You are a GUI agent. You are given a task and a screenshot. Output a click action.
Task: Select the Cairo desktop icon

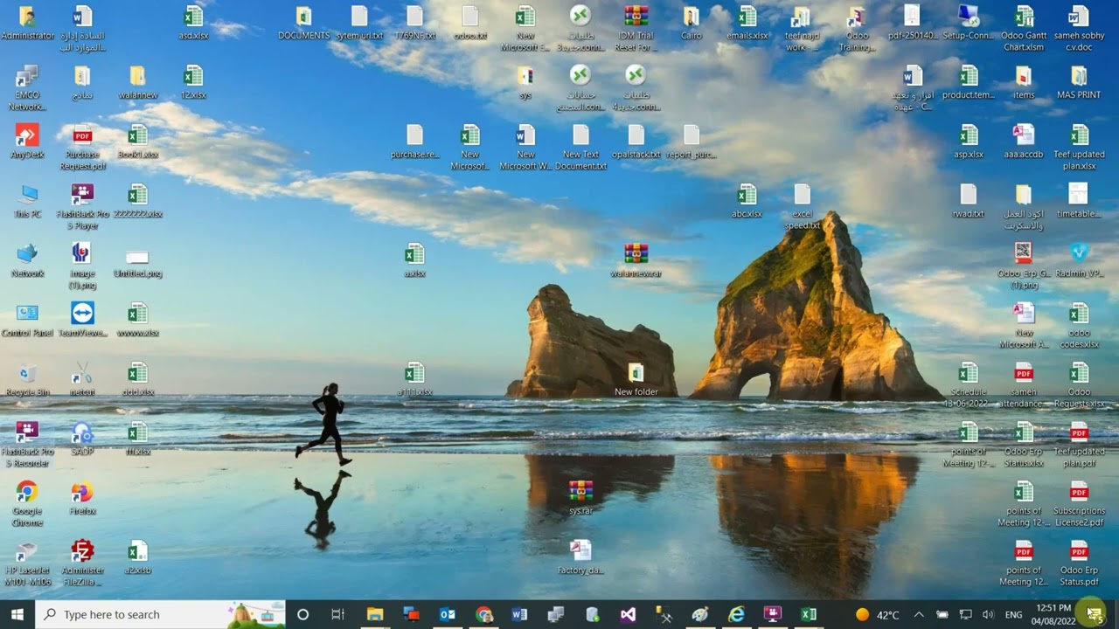point(692,24)
